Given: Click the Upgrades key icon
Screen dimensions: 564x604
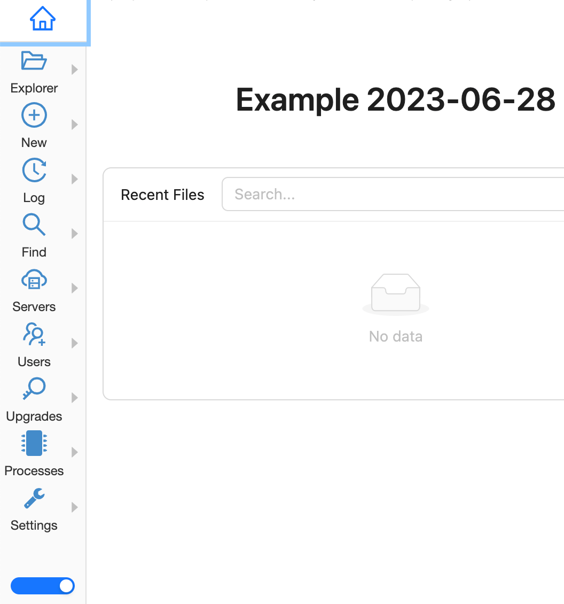Looking at the screenshot, I should click(34, 388).
